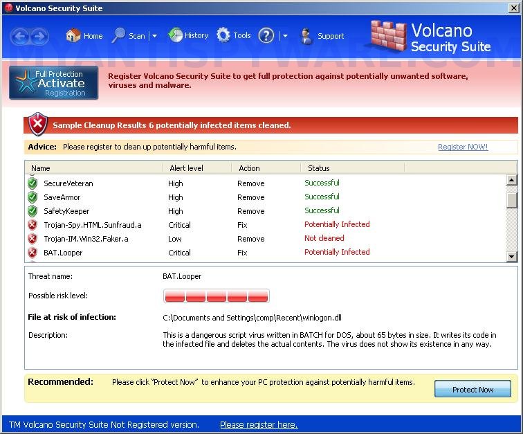Click the Remove action for SafetyKeeper
The image size is (523, 434).
point(251,211)
